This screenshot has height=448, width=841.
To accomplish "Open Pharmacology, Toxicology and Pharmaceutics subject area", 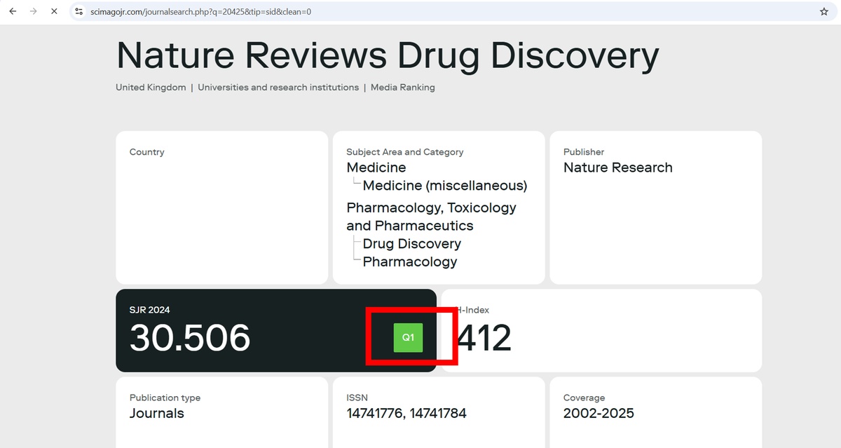I will click(x=431, y=217).
